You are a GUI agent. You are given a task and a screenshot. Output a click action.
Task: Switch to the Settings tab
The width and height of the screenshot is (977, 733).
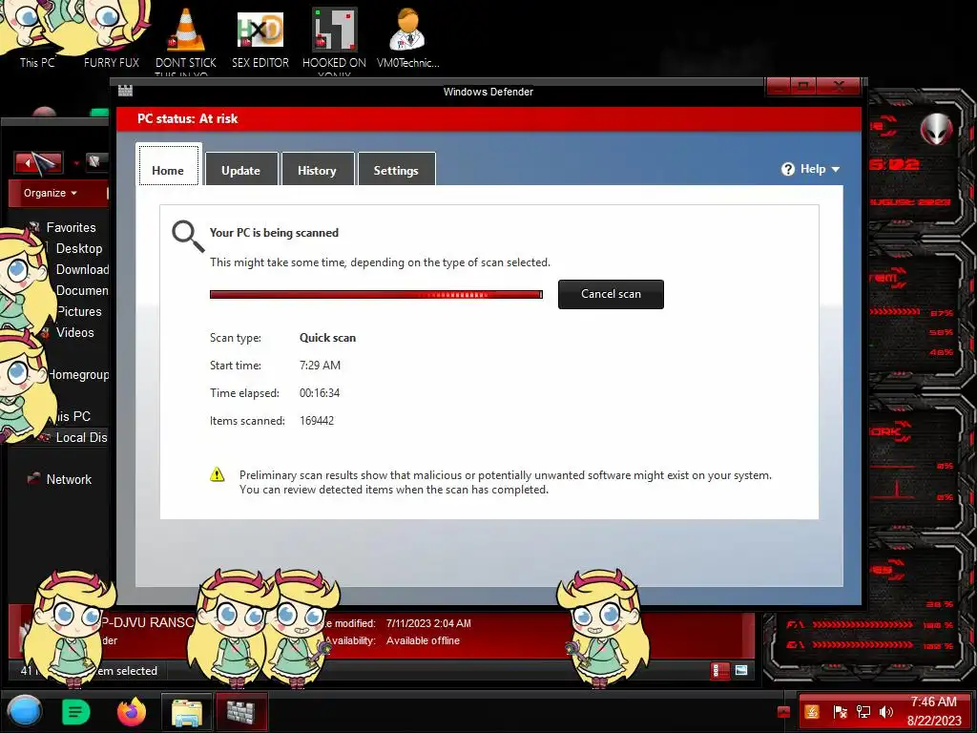[396, 169]
